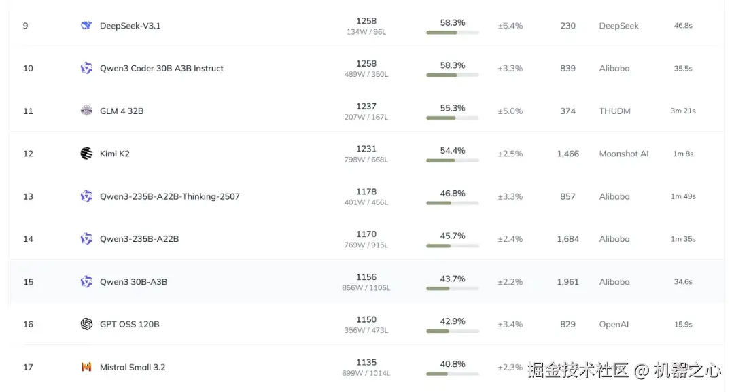Click the 58.3% win rate bar for DeepSeek-V3.1
This screenshot has height=392, width=734.
[452, 32]
